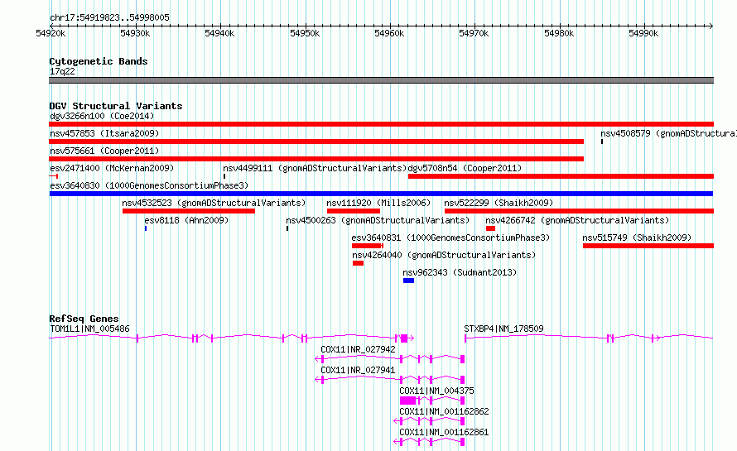
Task: Click the nsv575661 (Cooper2011) red bar
Action: (x=316, y=159)
